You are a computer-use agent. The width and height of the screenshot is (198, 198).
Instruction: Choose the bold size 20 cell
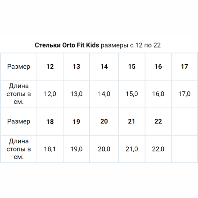104,121
